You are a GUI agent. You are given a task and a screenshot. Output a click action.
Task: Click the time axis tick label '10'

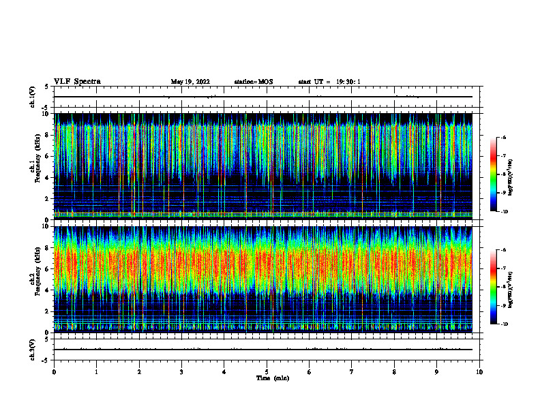[x=479, y=372]
